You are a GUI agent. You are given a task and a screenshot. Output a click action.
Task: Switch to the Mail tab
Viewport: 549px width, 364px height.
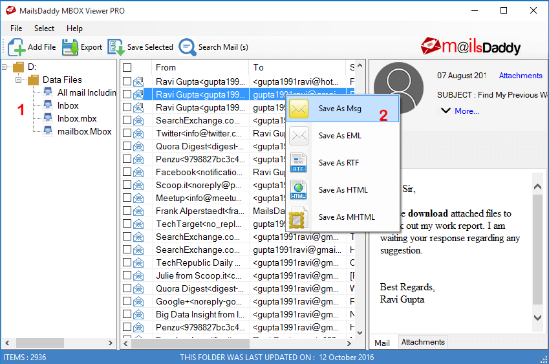(382, 343)
